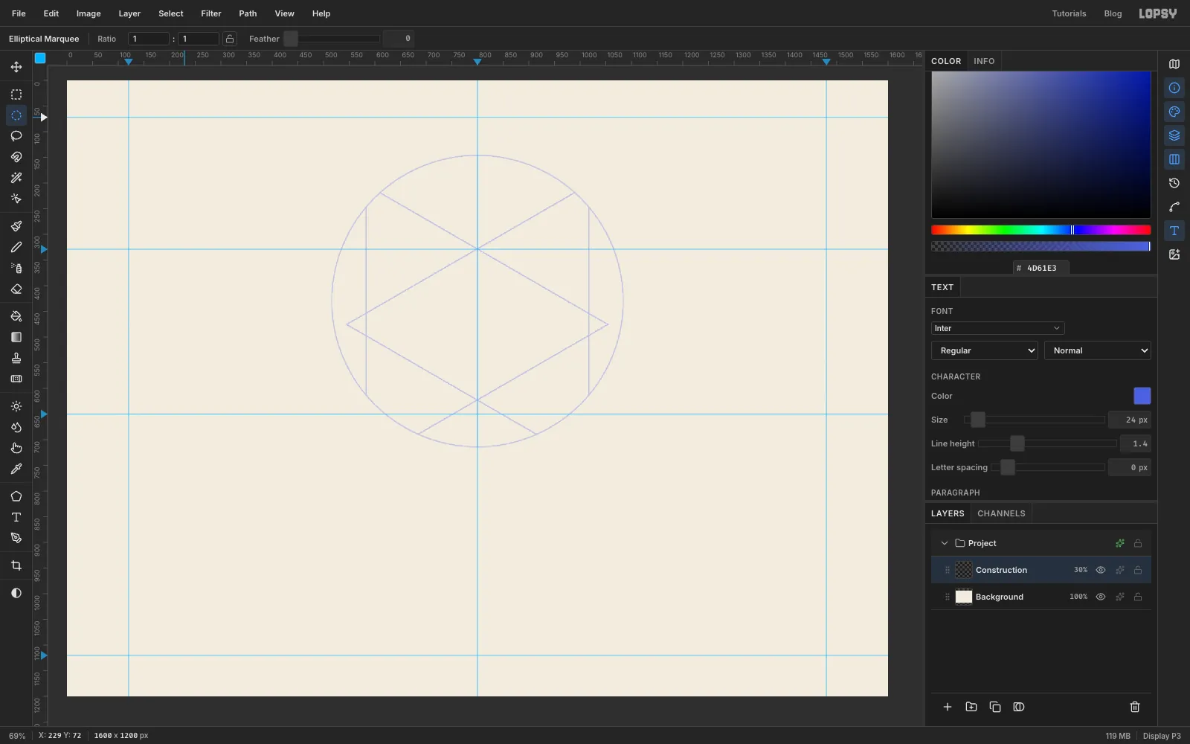The width and height of the screenshot is (1190, 744).
Task: Select the Lasso tool
Action: pyautogui.click(x=16, y=136)
